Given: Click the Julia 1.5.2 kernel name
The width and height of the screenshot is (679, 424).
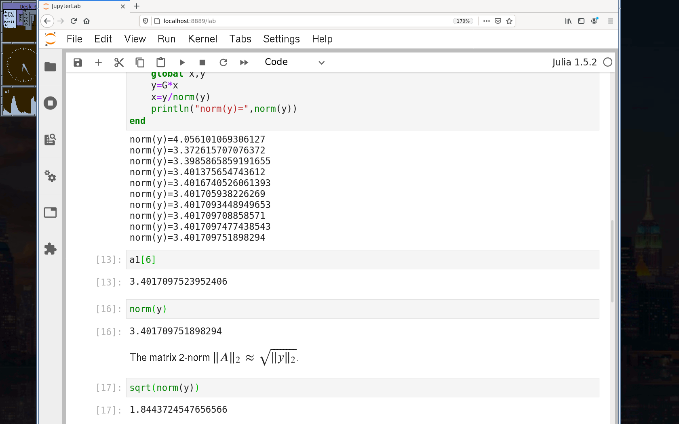Looking at the screenshot, I should click(x=574, y=62).
